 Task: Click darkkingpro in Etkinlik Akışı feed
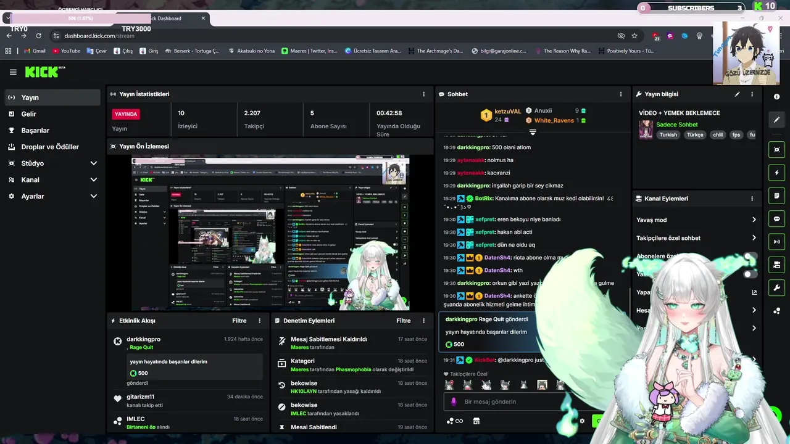point(143,340)
